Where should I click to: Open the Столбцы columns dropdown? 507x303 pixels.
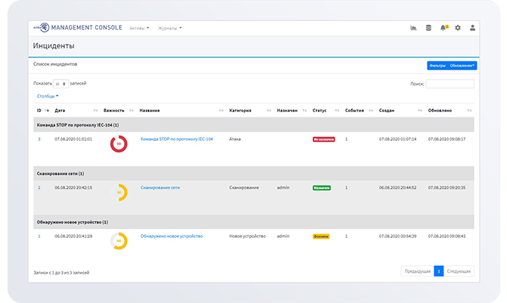pos(48,96)
